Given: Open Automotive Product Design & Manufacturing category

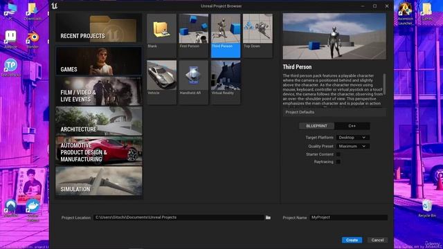Looking at the screenshot, I should tap(98, 151).
